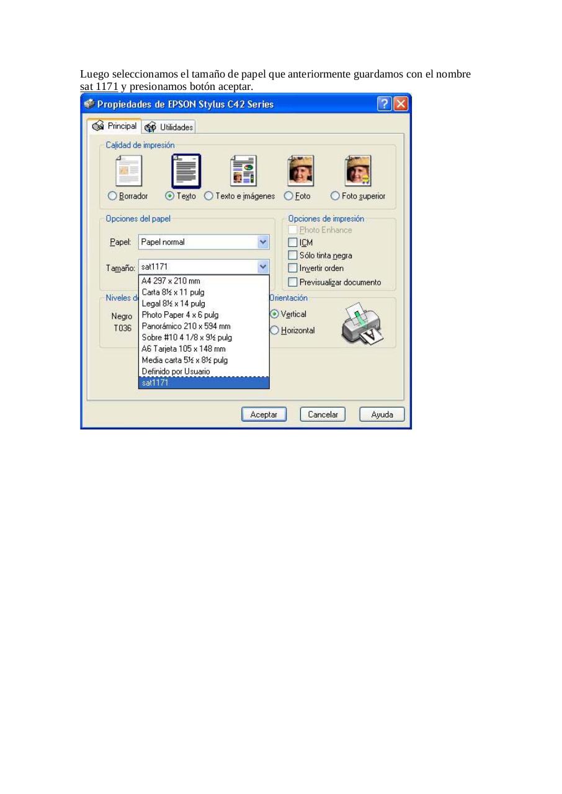Select the Foto superior quality icon

[358, 171]
